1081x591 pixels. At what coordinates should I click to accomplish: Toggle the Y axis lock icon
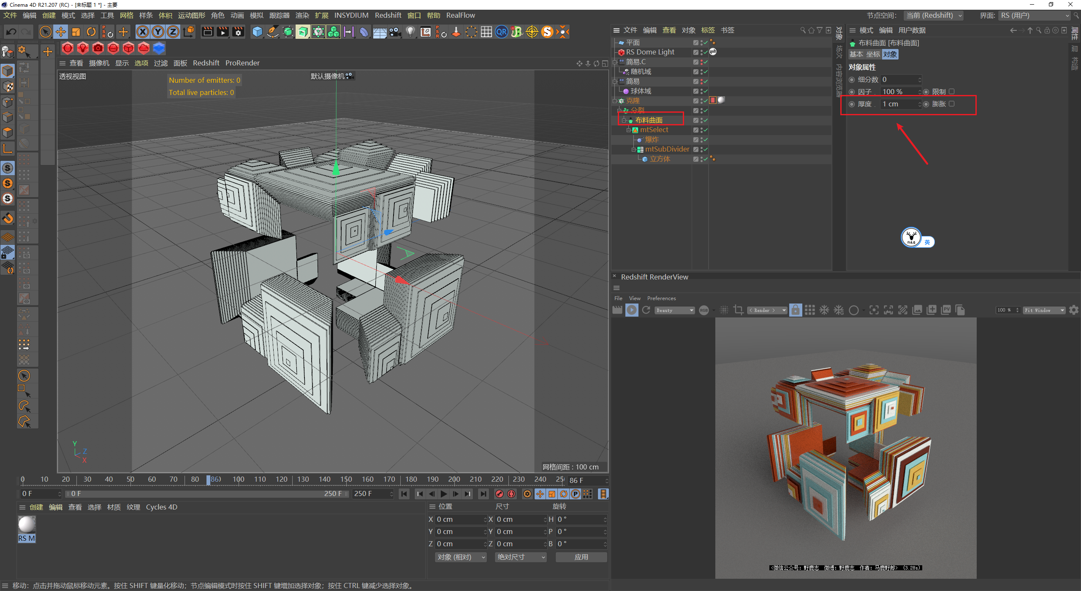[x=158, y=32]
